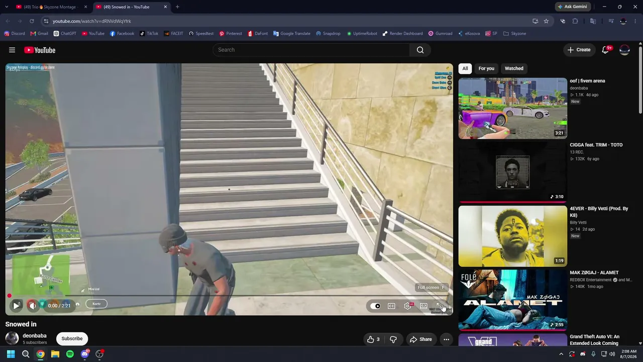
Task: Open Windows taskbar search
Action: point(26,354)
